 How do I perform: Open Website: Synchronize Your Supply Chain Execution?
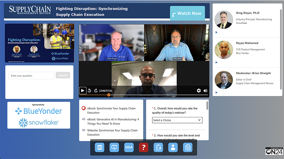tap(112, 132)
